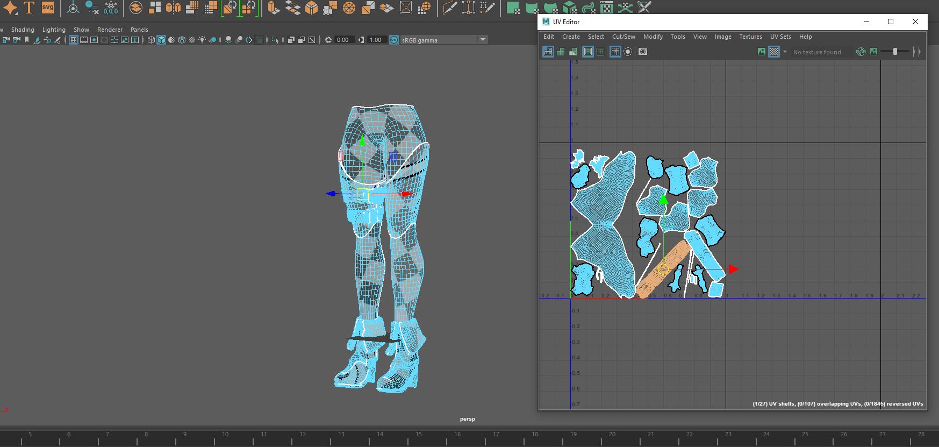Toggle the viewport grid display icon
The width and height of the screenshot is (939, 447).
tap(74, 40)
